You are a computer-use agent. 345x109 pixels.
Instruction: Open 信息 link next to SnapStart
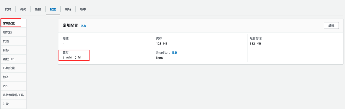(x=174, y=53)
